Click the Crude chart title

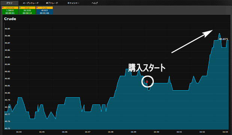click(x=10, y=19)
